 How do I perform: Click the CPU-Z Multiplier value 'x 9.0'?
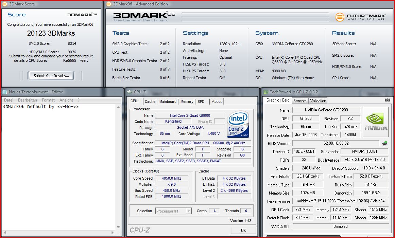[x=171, y=184]
